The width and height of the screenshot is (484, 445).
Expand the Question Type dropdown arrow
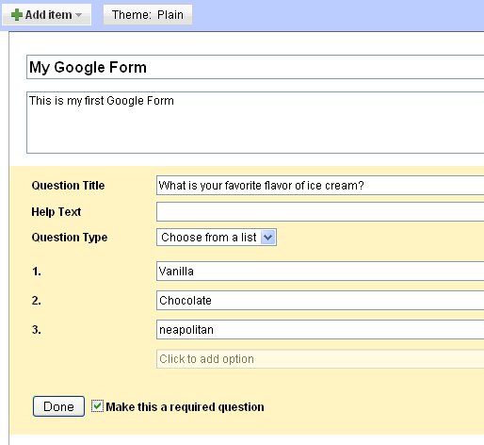[x=268, y=238]
